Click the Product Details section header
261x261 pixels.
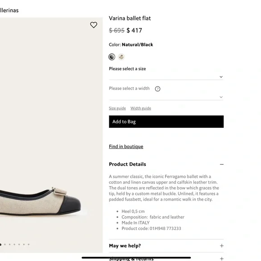pyautogui.click(x=127, y=164)
